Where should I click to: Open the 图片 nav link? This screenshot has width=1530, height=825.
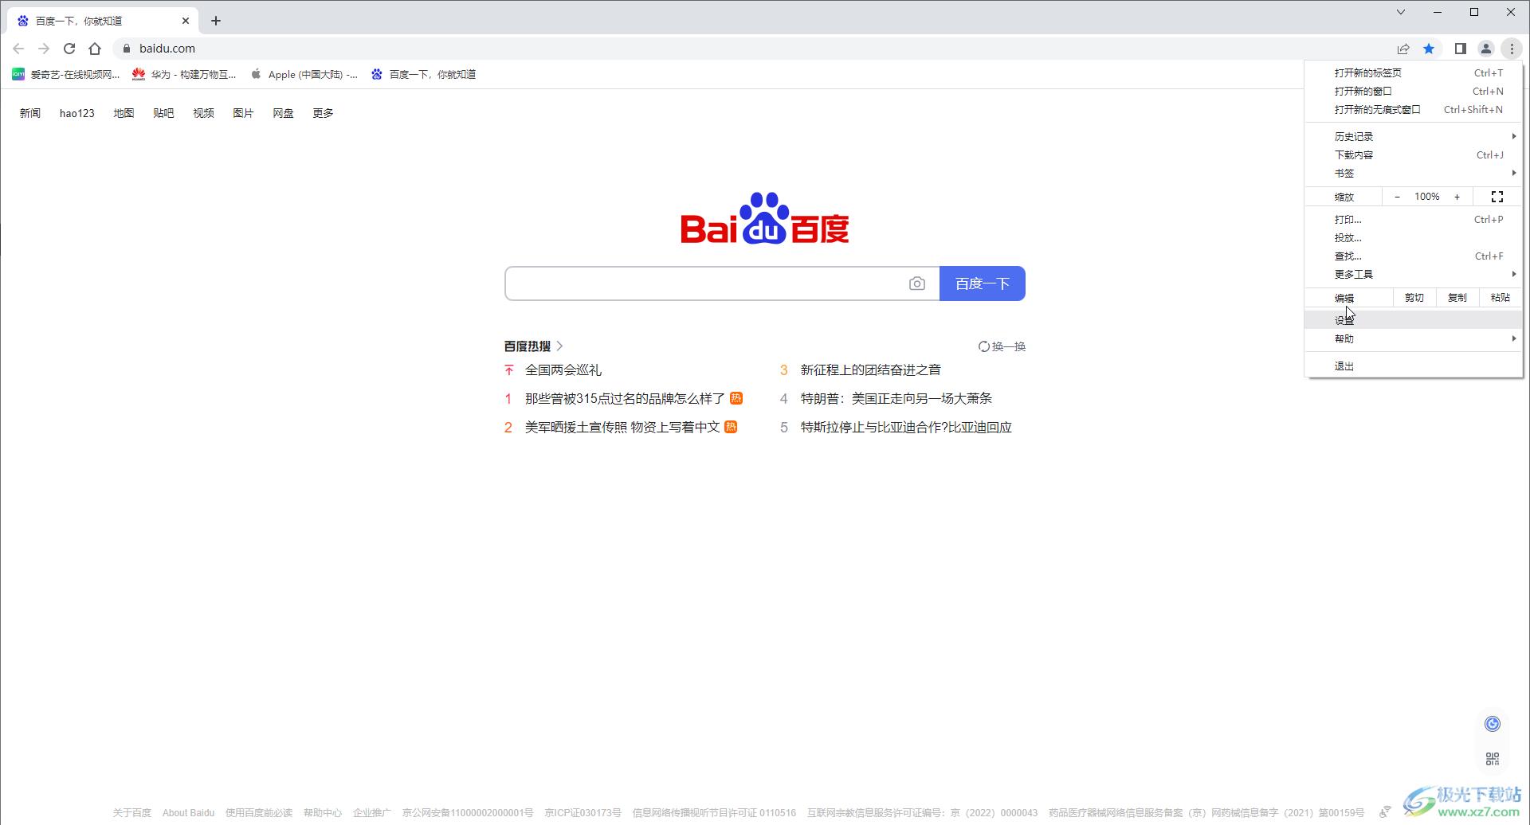(x=243, y=113)
